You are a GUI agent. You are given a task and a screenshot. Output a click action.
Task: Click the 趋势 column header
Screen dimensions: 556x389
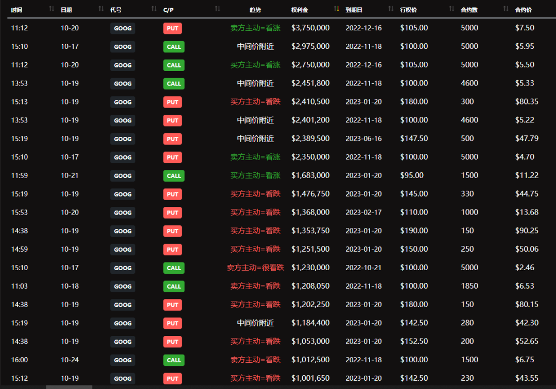point(255,10)
